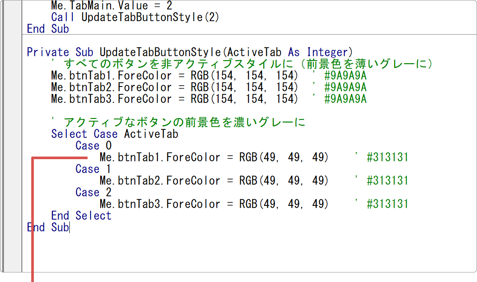Screen dimensions: 477x282
Task: Place cursor on the "Case 1" line
Action: (x=93, y=169)
